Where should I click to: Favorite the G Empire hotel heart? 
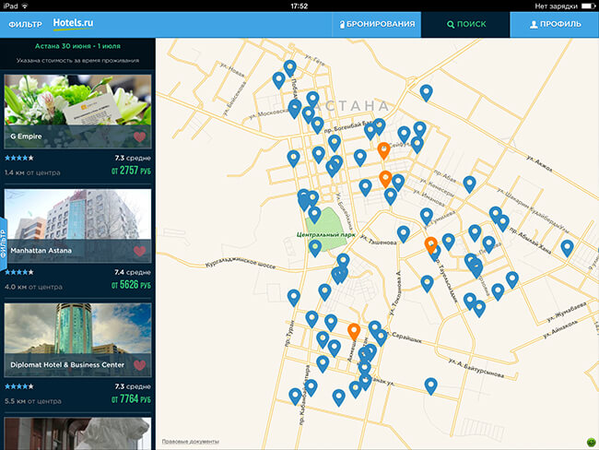139,136
